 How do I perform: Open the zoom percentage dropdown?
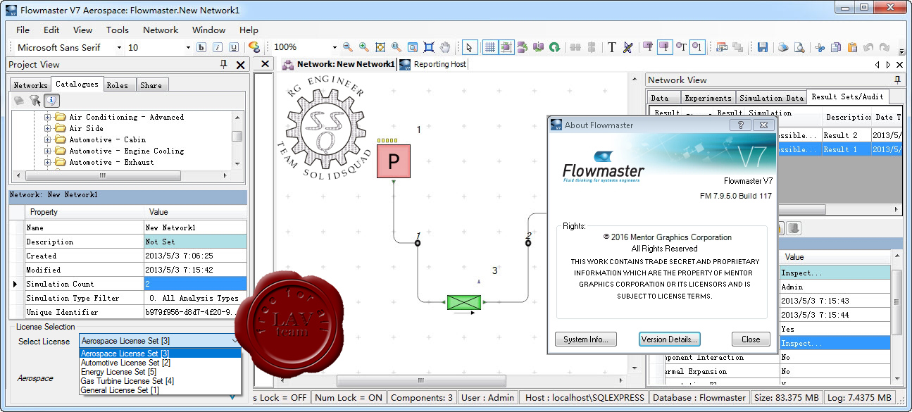point(333,47)
